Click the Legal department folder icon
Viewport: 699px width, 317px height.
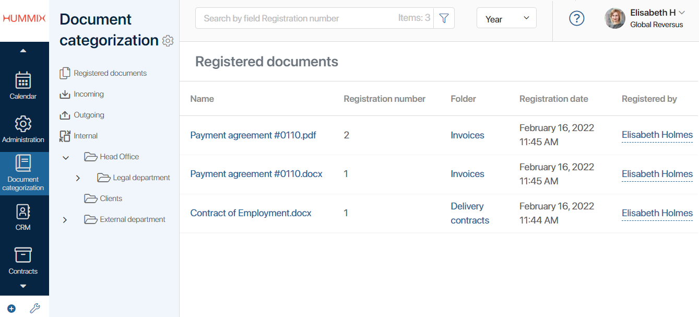[104, 178]
